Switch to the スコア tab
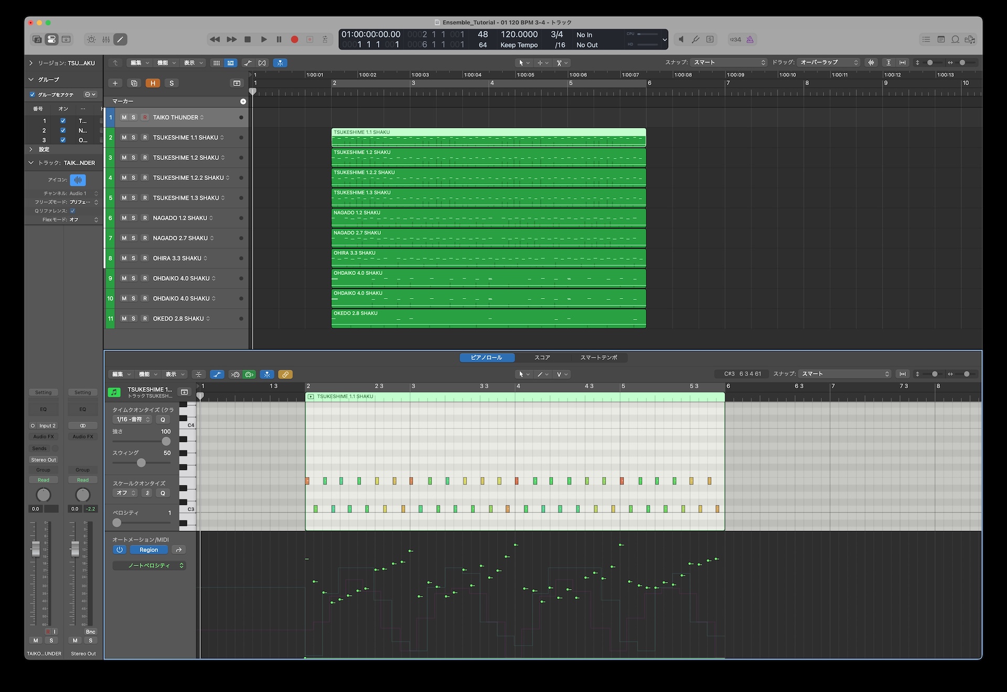Image resolution: width=1007 pixels, height=692 pixels. click(x=542, y=358)
